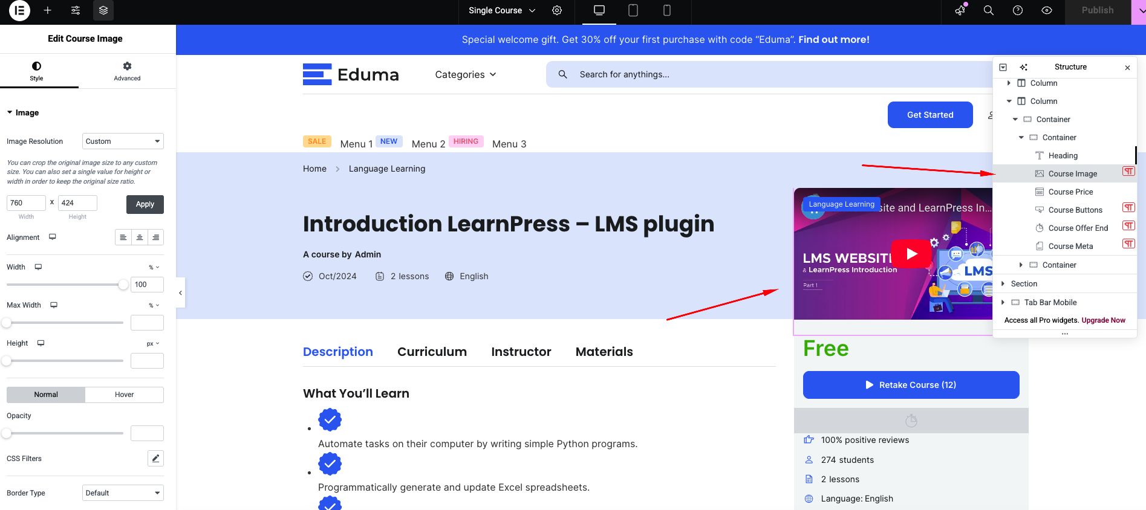Open Max Width responsive device icon
The width and height of the screenshot is (1146, 510).
coord(54,305)
